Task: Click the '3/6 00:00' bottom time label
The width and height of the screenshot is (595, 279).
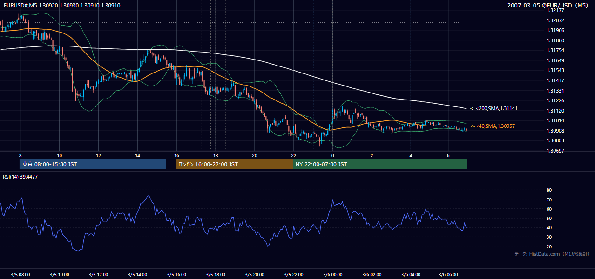Action: coord(332,275)
